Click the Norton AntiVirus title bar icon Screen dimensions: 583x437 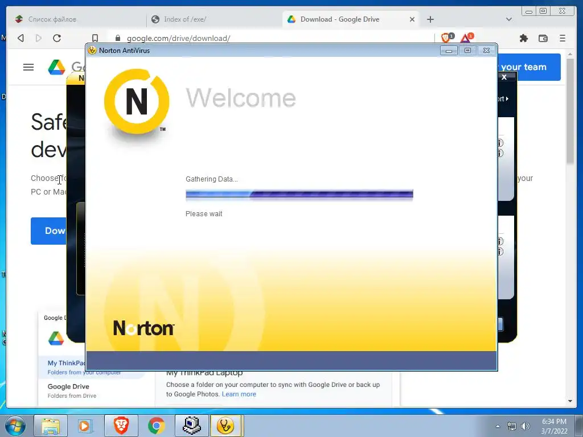(x=92, y=51)
